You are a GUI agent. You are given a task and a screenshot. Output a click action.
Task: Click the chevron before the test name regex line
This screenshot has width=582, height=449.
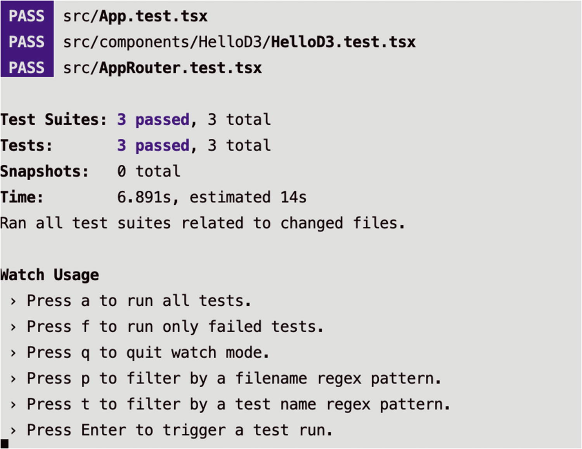pos(14,405)
